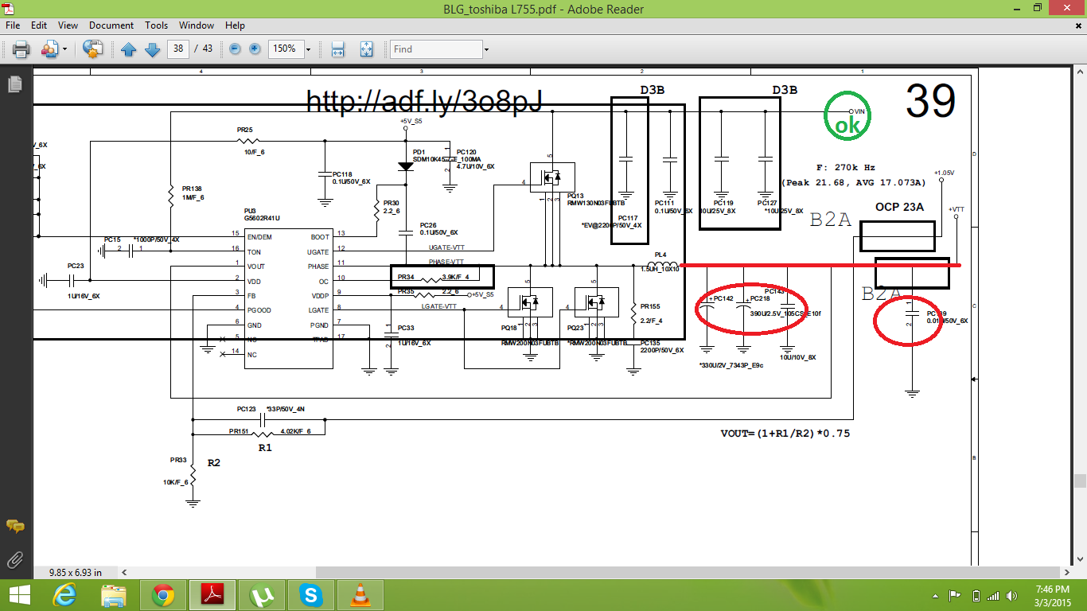The width and height of the screenshot is (1087, 611).
Task: Switch to Skype on taskbar
Action: pos(311,595)
